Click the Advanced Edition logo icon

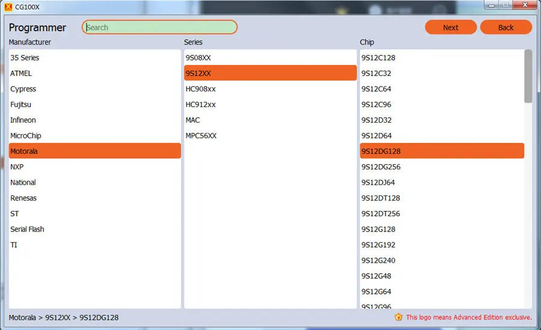[399, 317]
